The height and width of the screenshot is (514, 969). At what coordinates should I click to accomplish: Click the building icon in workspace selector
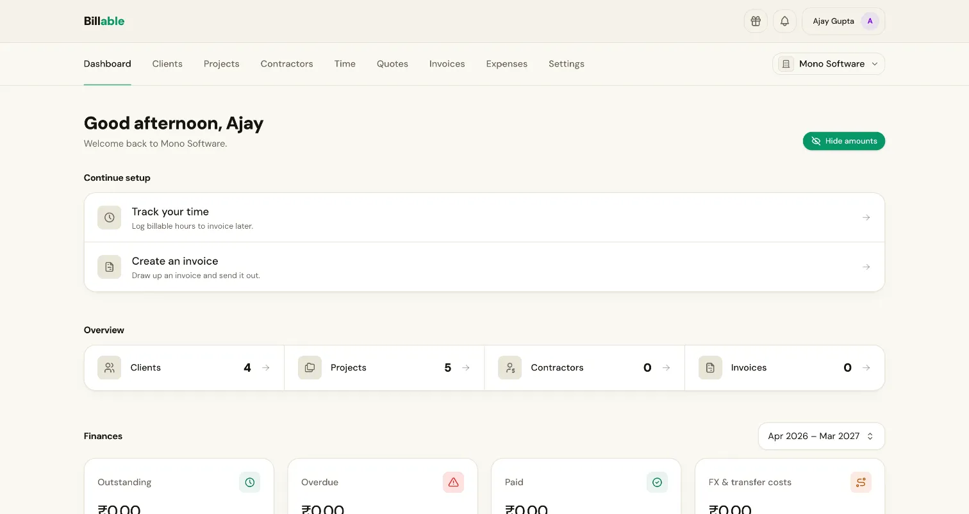click(x=785, y=63)
